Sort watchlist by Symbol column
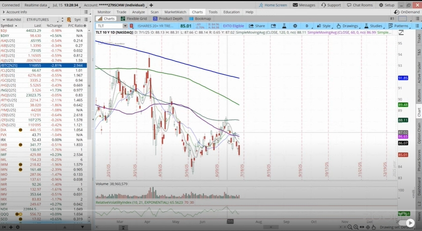This screenshot has width=422, height=231. click(x=9, y=26)
